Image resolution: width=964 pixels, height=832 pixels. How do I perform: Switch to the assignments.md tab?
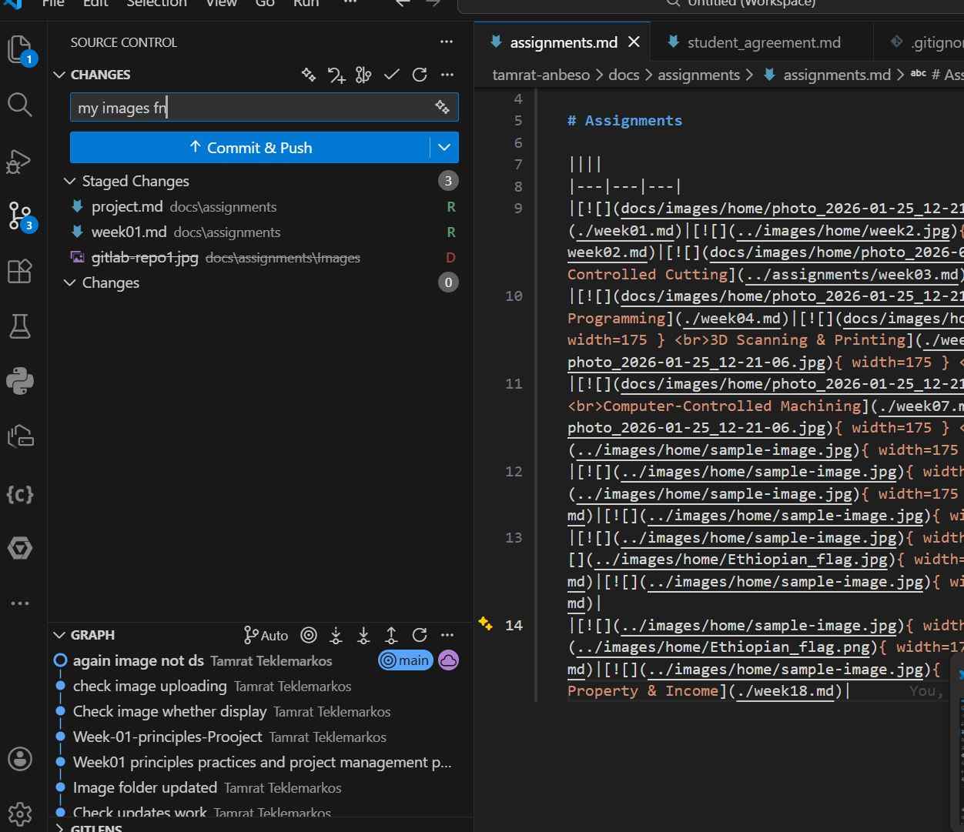point(564,42)
